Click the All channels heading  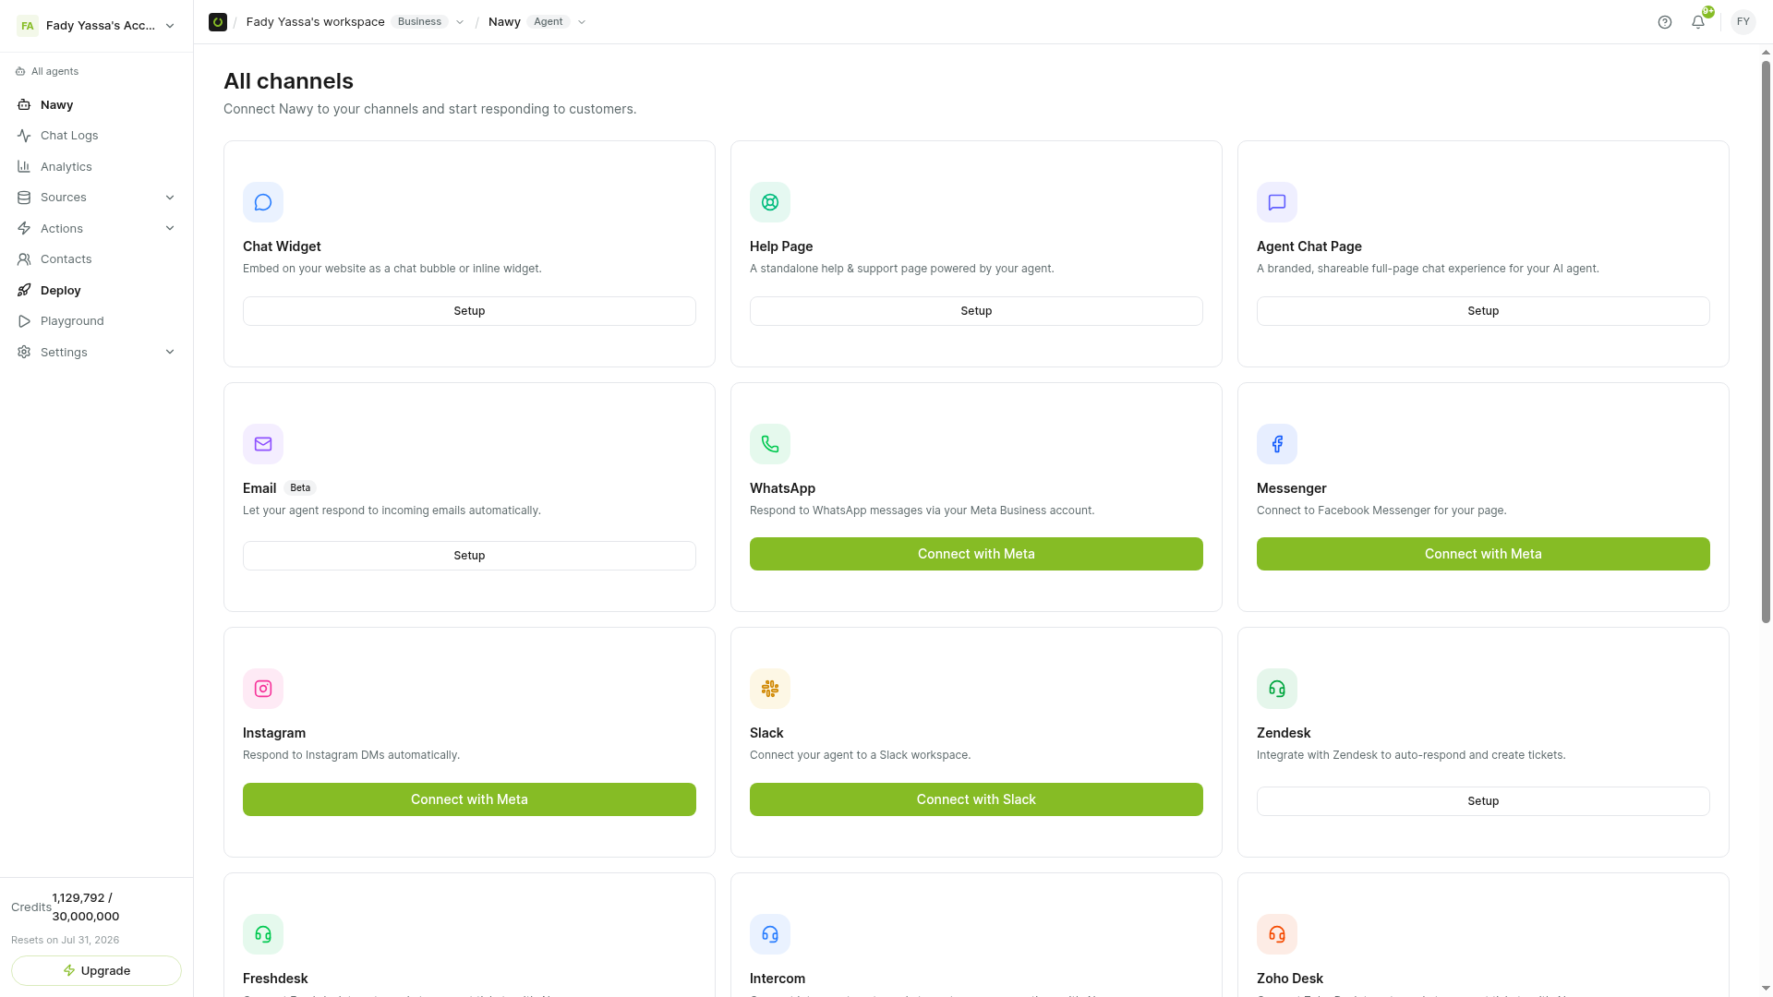click(x=288, y=81)
